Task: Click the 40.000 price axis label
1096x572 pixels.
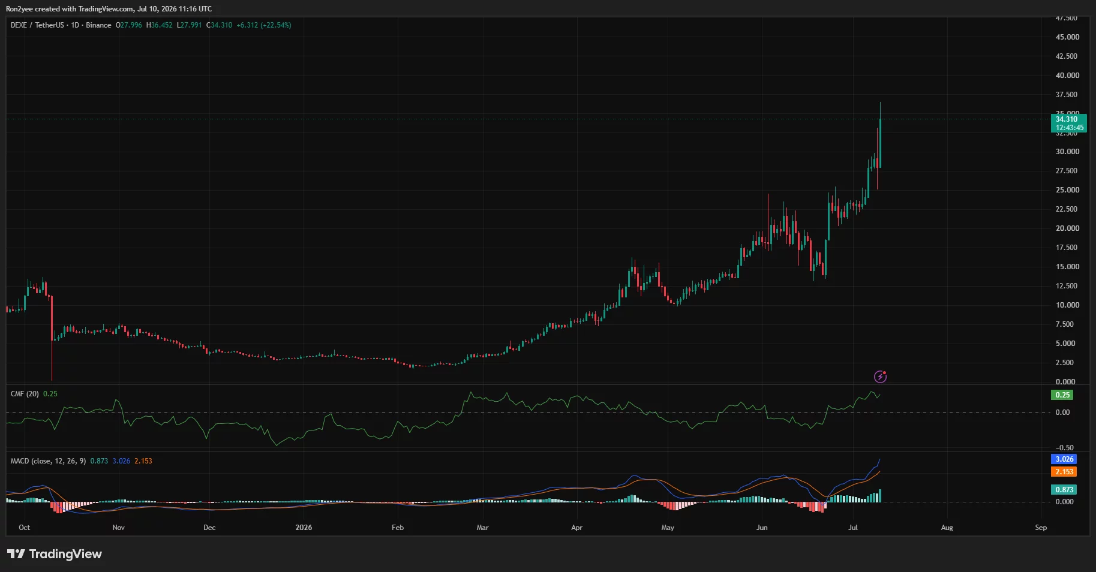Action: tap(1067, 76)
